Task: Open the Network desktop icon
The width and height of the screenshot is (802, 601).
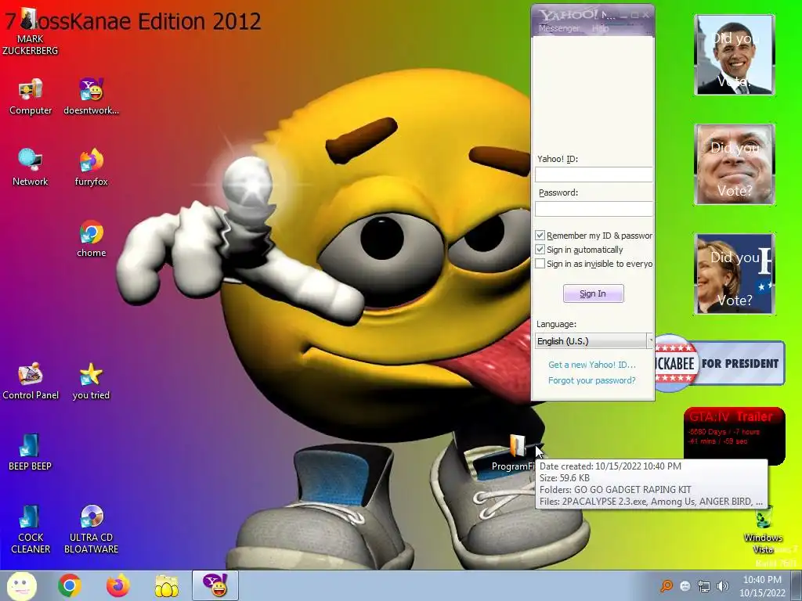Action: [31, 167]
